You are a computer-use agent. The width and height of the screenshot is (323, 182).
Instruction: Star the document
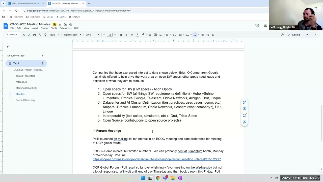coord(60,24)
